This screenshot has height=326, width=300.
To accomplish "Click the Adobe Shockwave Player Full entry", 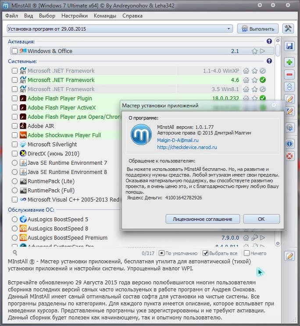I will click(64, 135).
